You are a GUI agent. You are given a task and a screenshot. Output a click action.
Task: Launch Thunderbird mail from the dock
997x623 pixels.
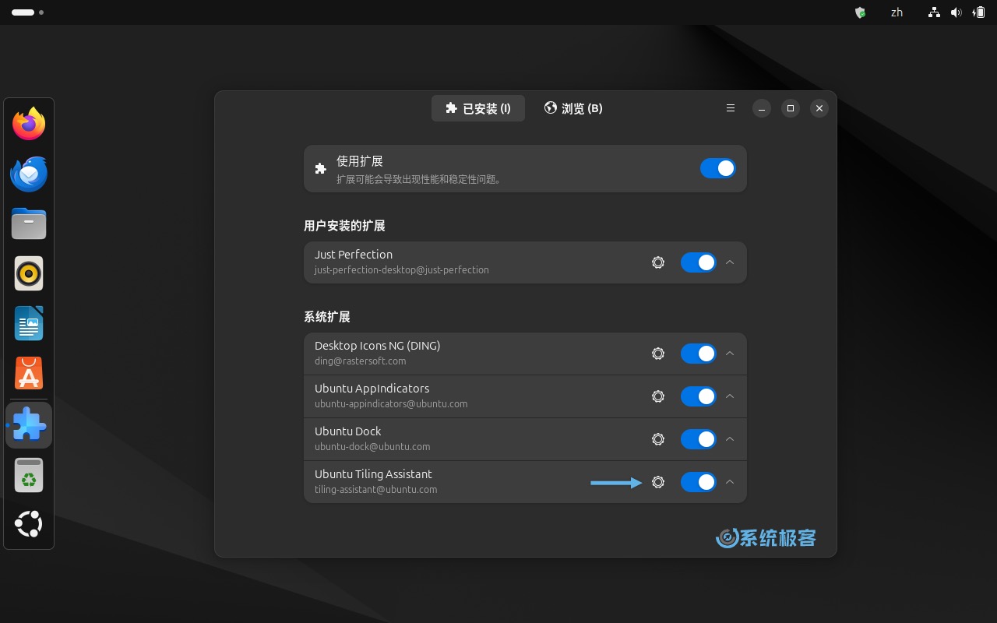tap(29, 174)
